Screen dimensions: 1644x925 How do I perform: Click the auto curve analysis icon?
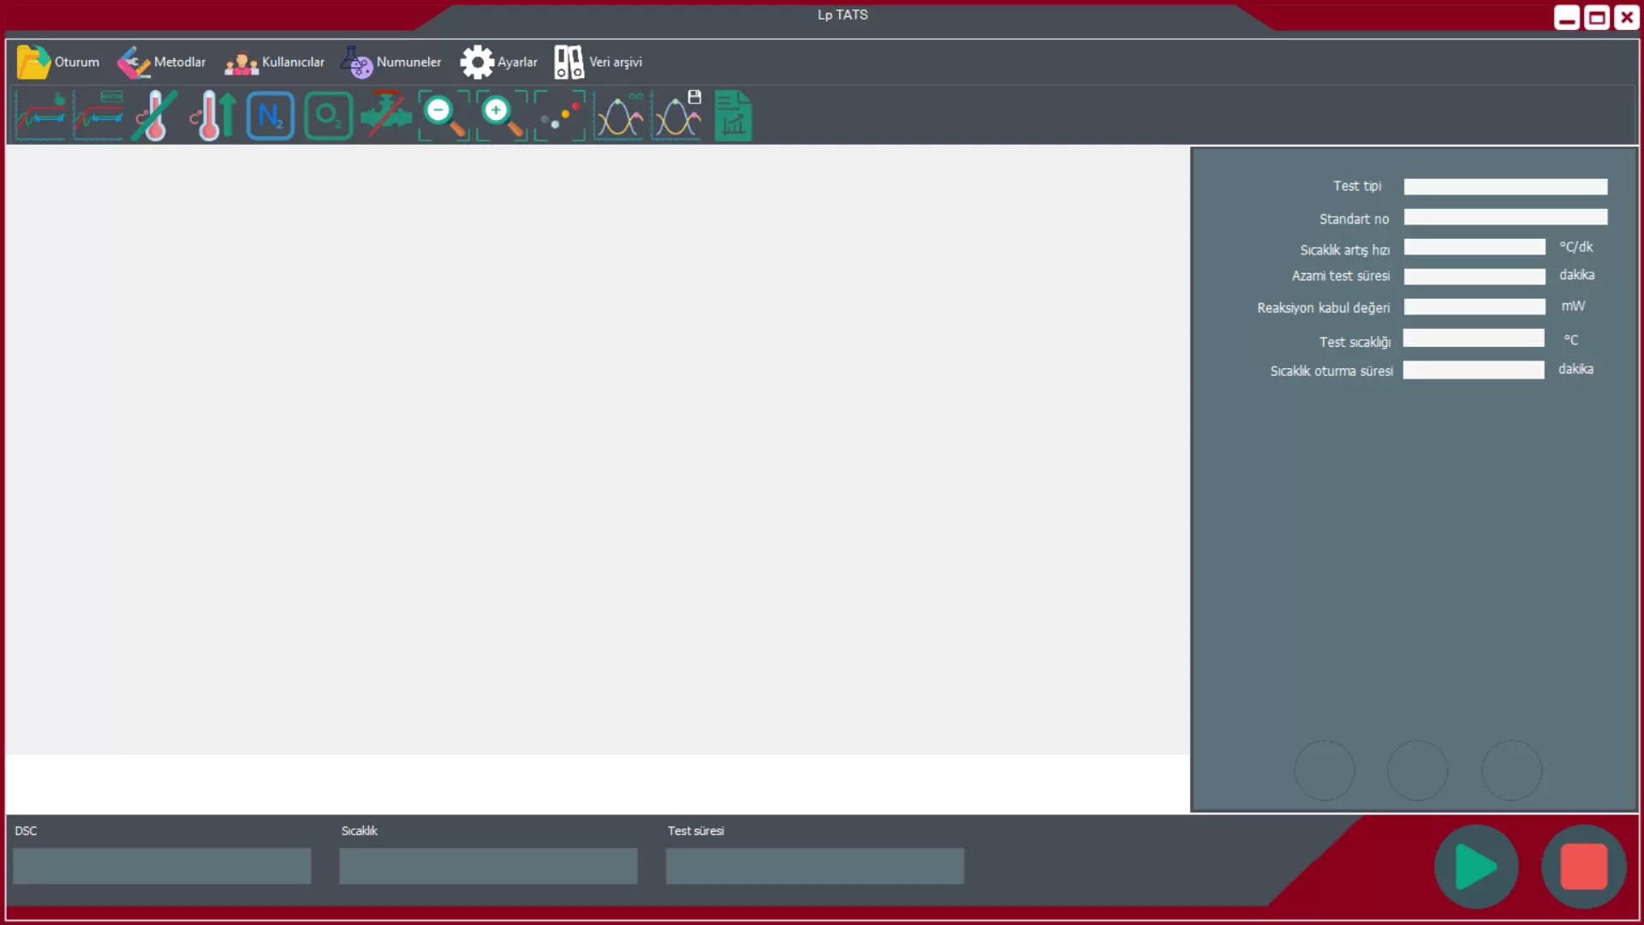tap(98, 115)
